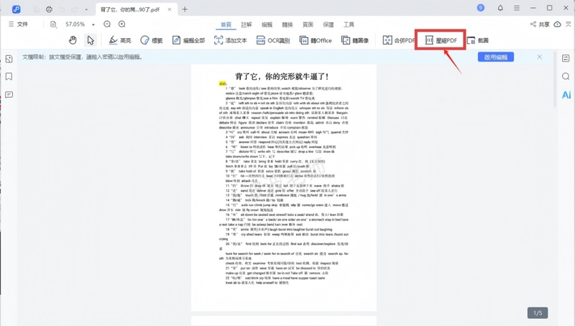Activate the 高亮 highlight tool
Screen dimensions: 575x326
click(120, 40)
